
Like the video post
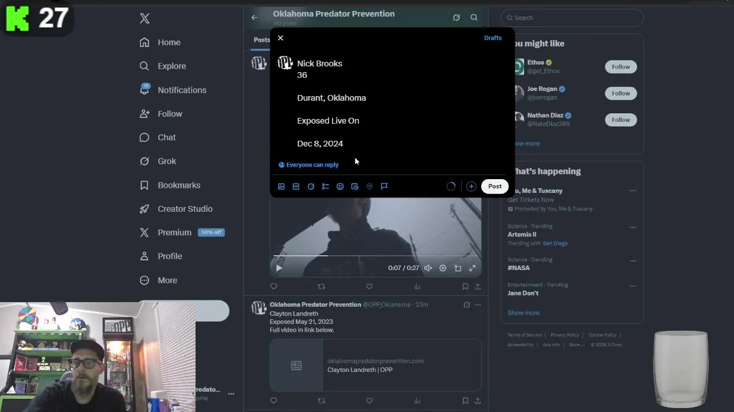click(369, 287)
